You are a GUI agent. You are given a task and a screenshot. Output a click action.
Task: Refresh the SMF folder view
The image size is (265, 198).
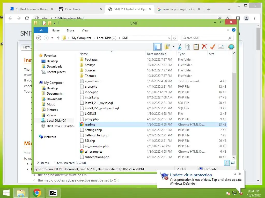[x=175, y=38]
